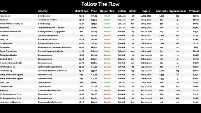201x113 pixels.
Task: Select the Option Flow column header
Action: coord(107,11)
